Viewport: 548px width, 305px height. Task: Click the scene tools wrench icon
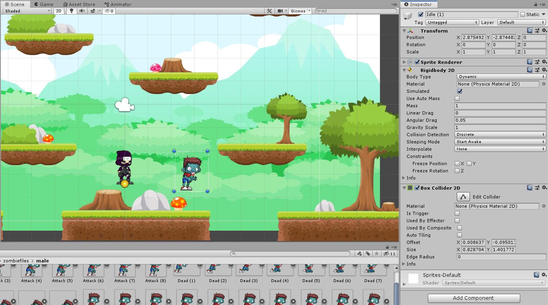[270, 11]
